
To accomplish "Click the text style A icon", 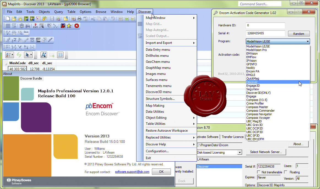I will pyautogui.click(x=43, y=55).
